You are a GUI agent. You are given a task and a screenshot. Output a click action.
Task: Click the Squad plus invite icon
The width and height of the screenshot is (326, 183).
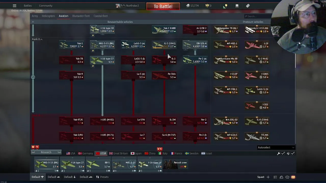coord(268,177)
